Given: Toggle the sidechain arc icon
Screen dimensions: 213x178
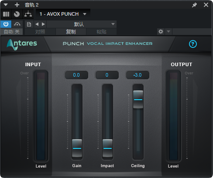Looking at the screenshot, I should (x=17, y=24).
